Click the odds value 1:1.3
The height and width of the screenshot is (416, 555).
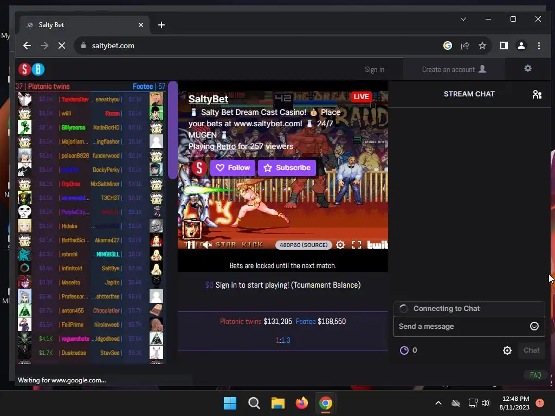283,340
